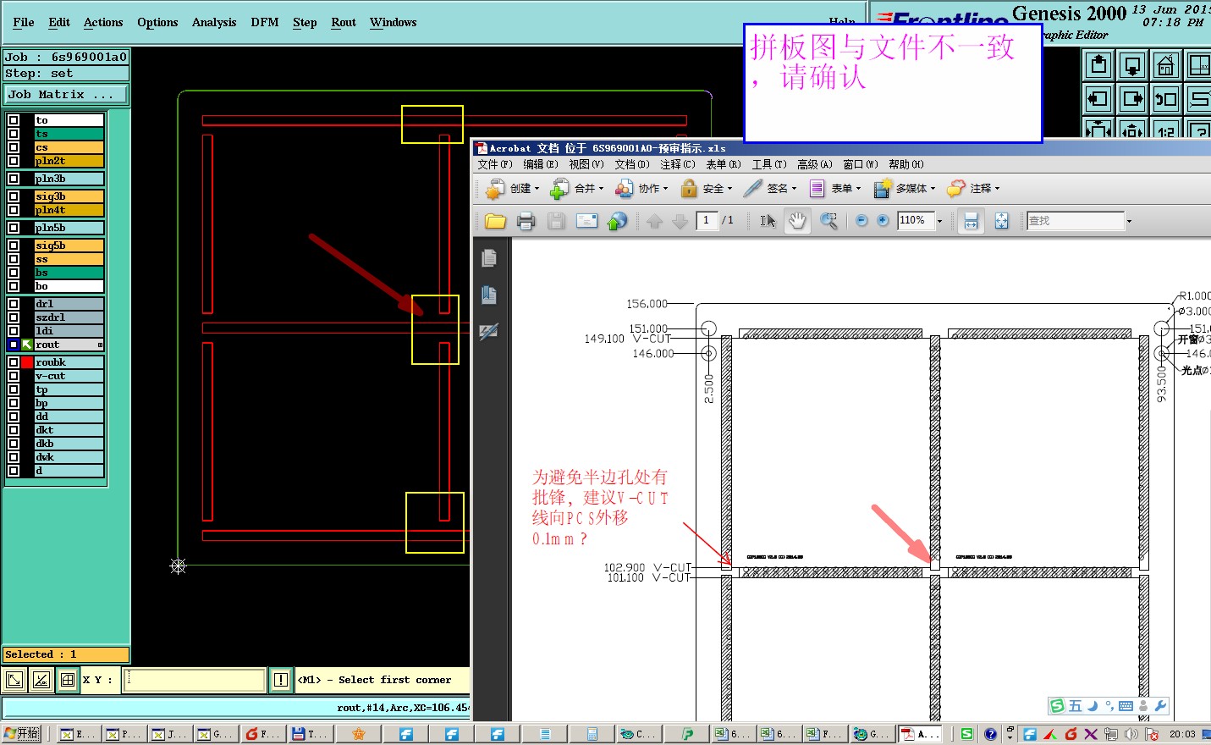Open the Genesis DFM menu
The width and height of the screenshot is (1211, 745).
click(x=265, y=23)
